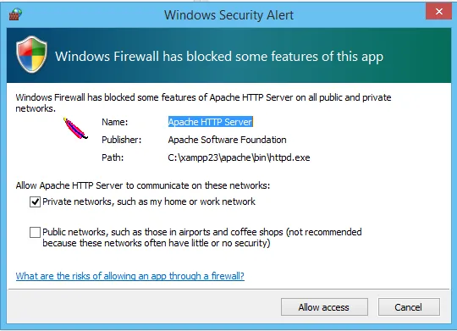Click the blocked features banner heading
This screenshot has height=331, width=457.
click(219, 57)
